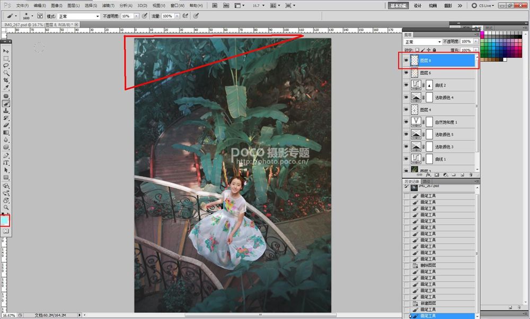
Task: Select the Rectangular Marquee tool
Action: [x=6, y=58]
